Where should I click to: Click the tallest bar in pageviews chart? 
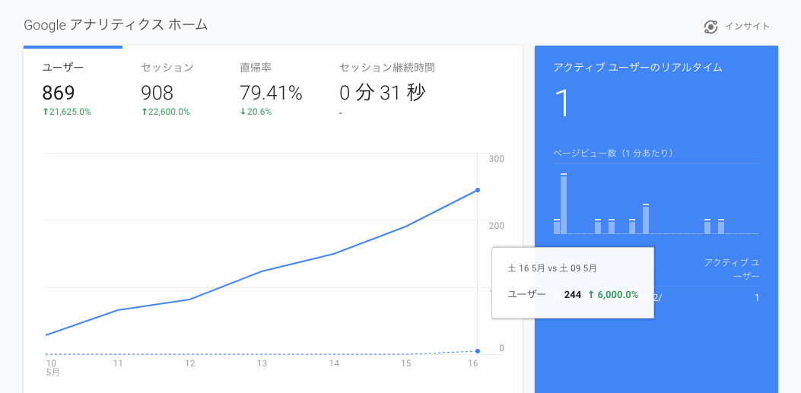[x=564, y=204]
